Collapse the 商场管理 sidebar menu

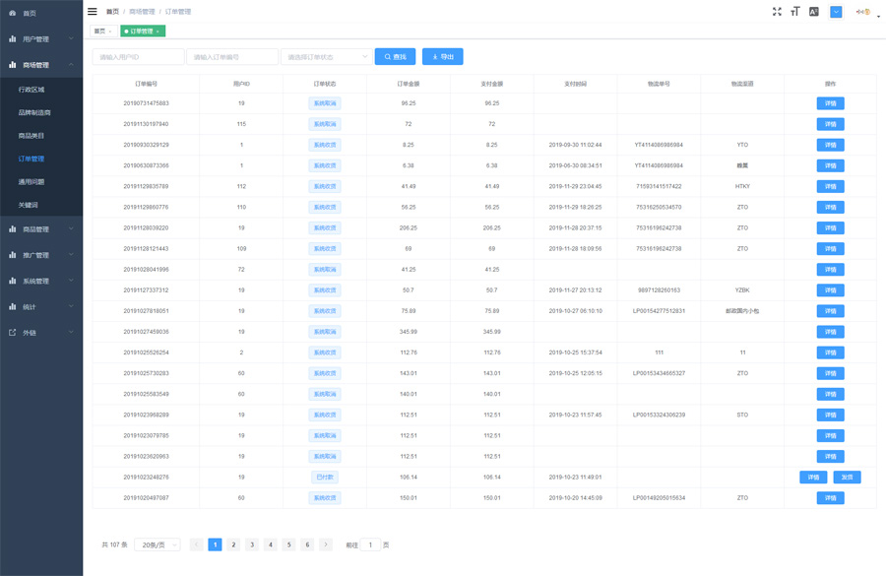[x=41, y=65]
